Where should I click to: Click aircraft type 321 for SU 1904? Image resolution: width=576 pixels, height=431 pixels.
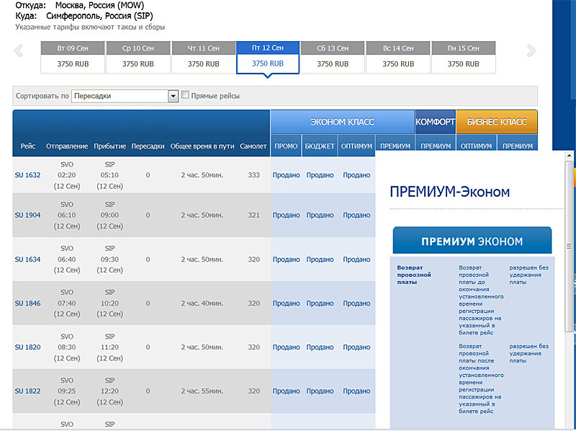[254, 215]
